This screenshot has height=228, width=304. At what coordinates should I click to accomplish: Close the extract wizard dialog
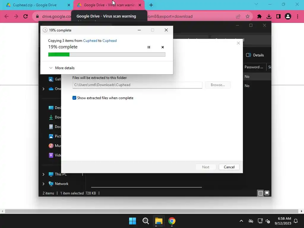click(x=238, y=43)
